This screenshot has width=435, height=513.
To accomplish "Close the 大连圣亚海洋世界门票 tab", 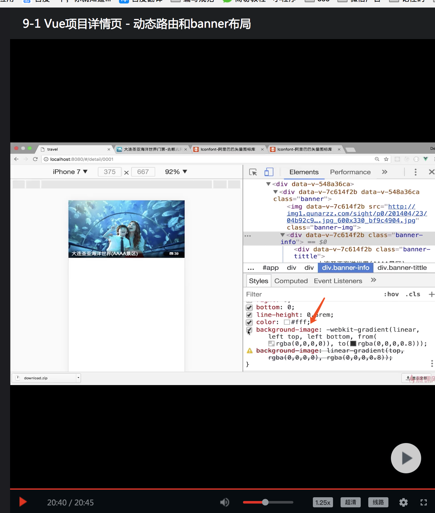I will [186, 149].
